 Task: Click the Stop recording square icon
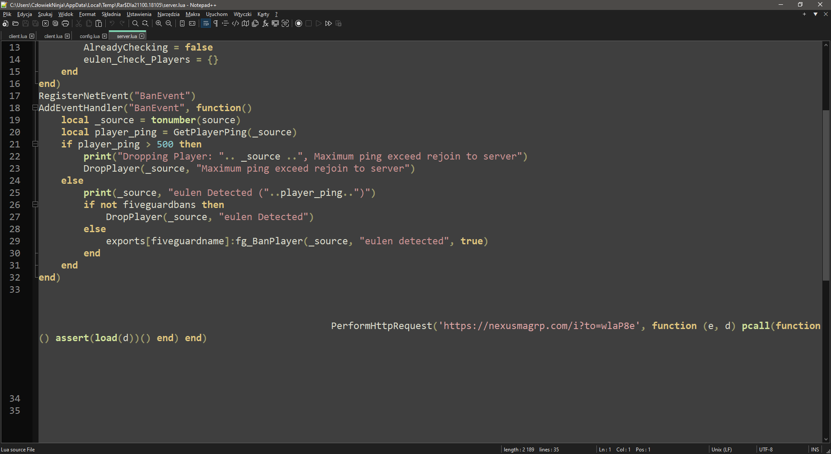pos(309,23)
